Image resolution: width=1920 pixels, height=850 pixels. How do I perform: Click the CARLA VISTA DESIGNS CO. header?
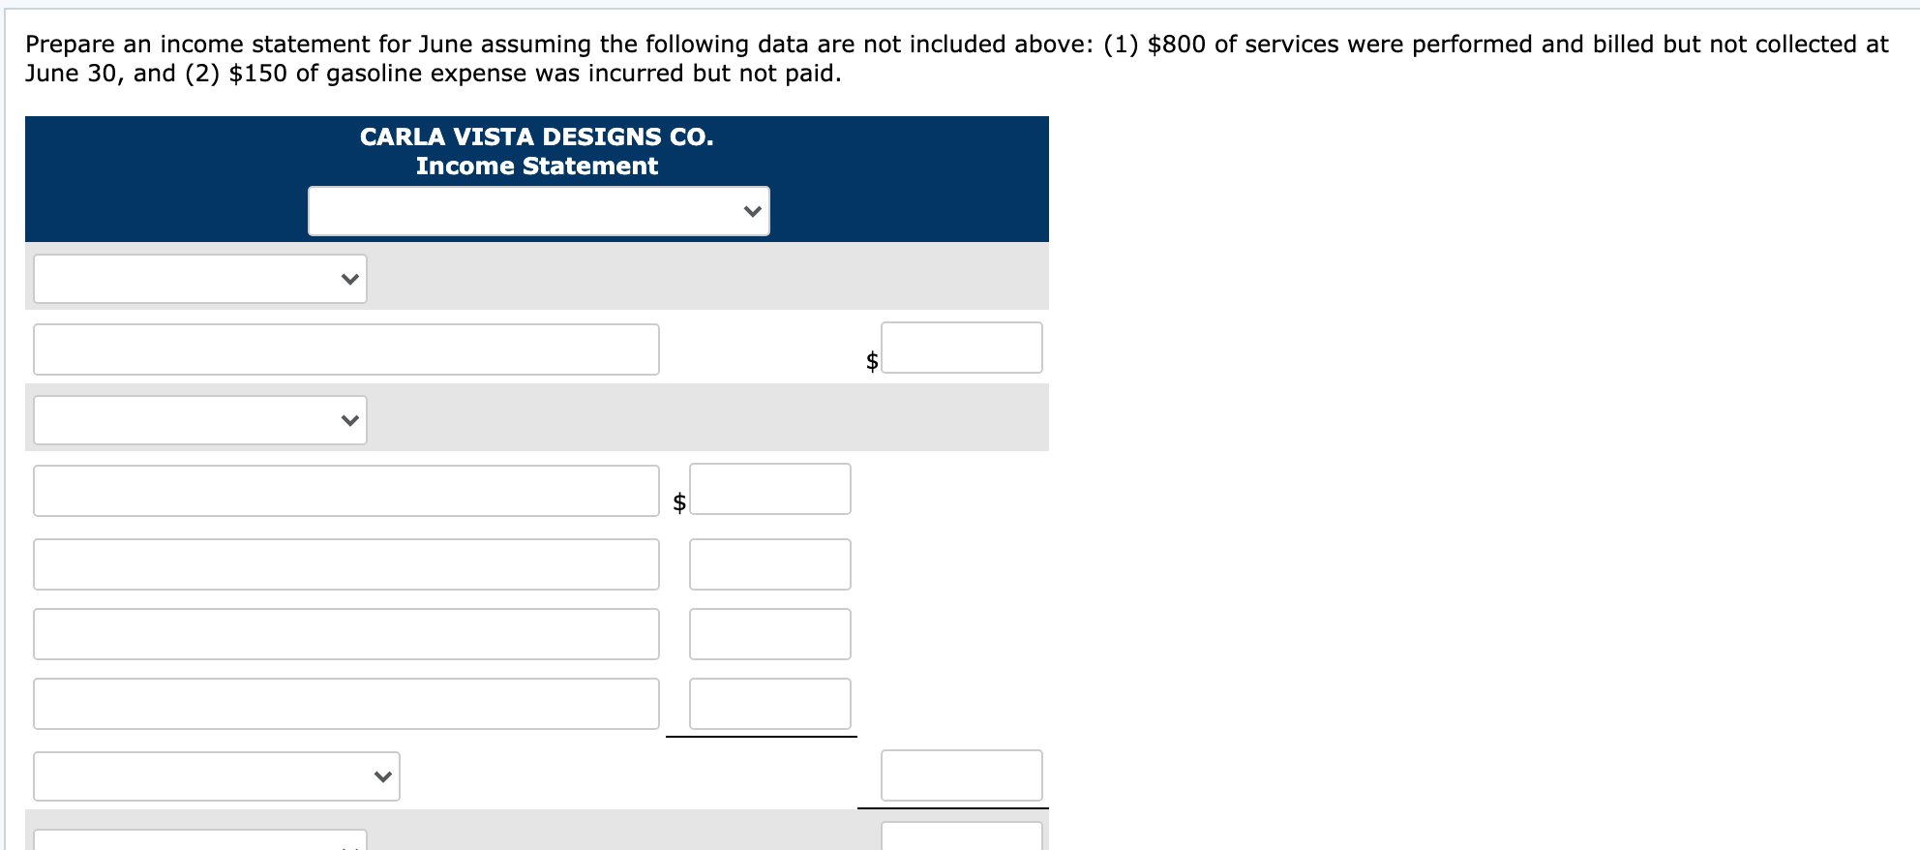(x=537, y=137)
